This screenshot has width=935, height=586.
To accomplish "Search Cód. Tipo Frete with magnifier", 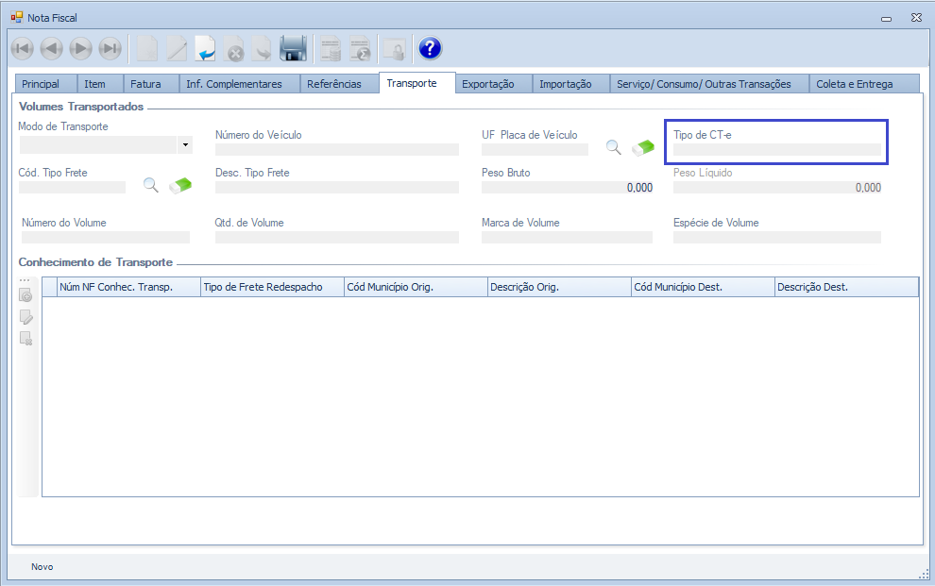I will point(151,185).
